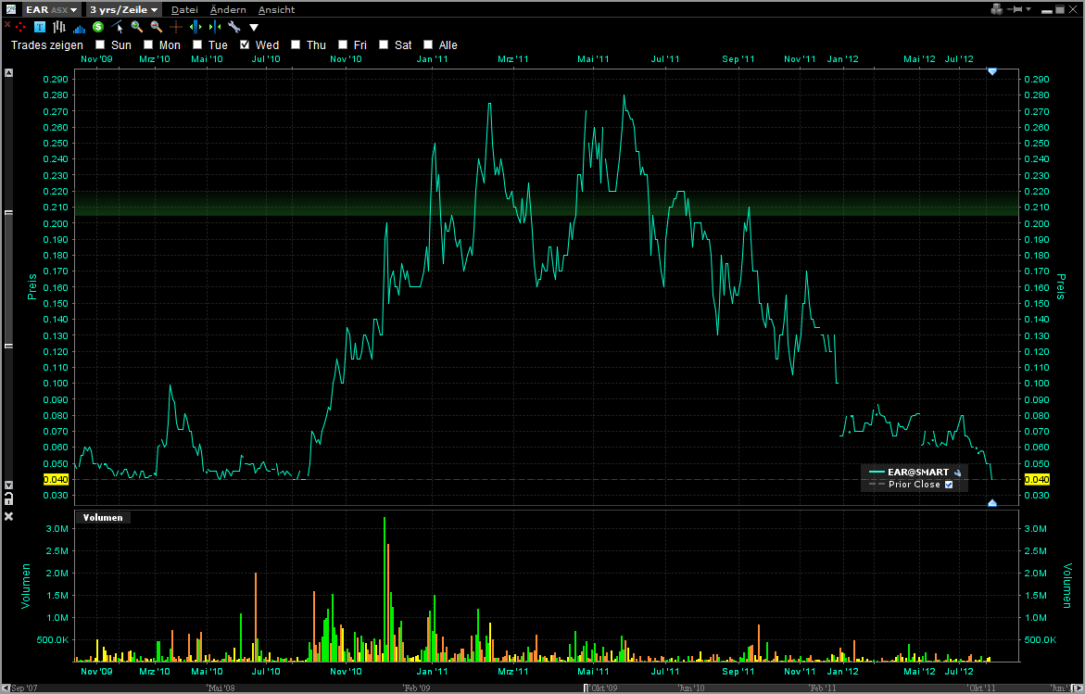Open the Ansicht menu

[x=276, y=9]
